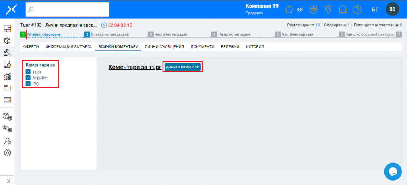Viewport: 407px width, 185px height.
Task: Open the notifications bell icon
Action: pyautogui.click(x=343, y=9)
